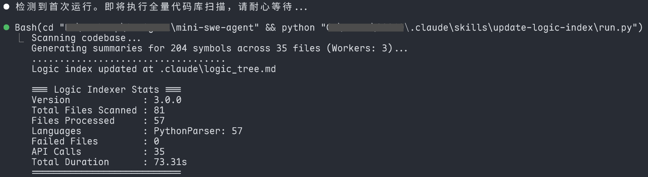
Task: Click the Total Duration 73.31s value
Action: click(x=170, y=162)
